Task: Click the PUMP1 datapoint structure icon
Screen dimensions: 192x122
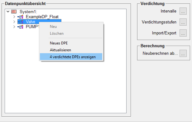Action: tap(20, 27)
